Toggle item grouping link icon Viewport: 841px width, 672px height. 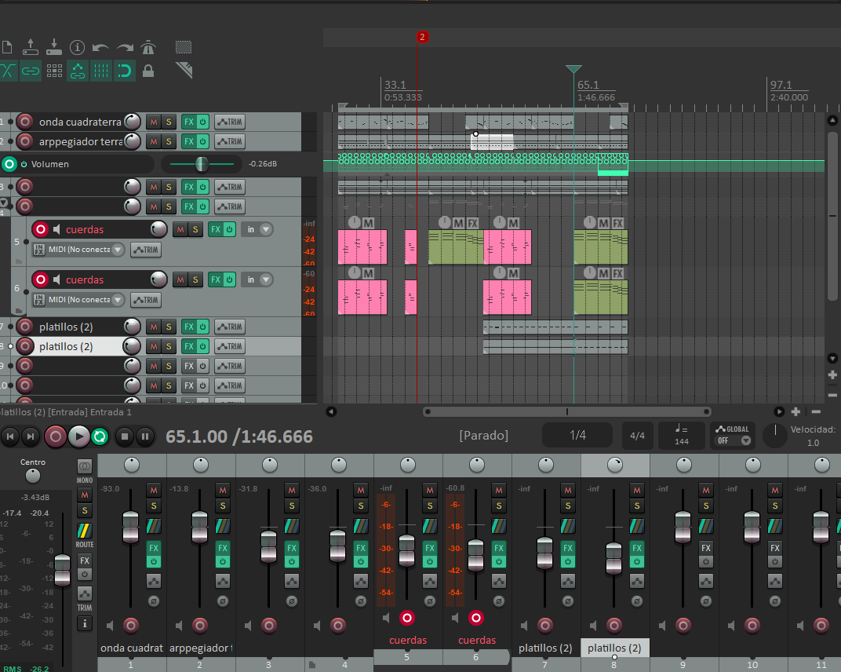(x=31, y=71)
